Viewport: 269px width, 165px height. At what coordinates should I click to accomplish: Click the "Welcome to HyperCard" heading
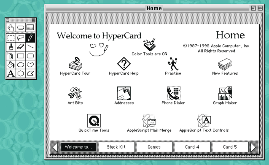click(99, 36)
